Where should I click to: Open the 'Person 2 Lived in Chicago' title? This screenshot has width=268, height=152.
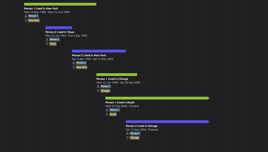pyautogui.click(x=142, y=126)
